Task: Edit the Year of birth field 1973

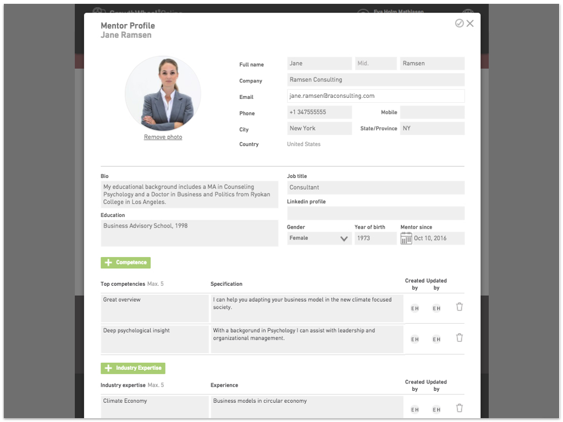Action: (x=376, y=238)
